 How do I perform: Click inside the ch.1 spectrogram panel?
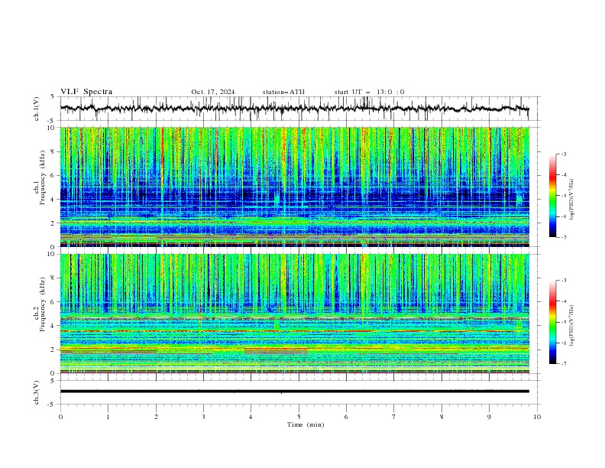tap(294, 187)
